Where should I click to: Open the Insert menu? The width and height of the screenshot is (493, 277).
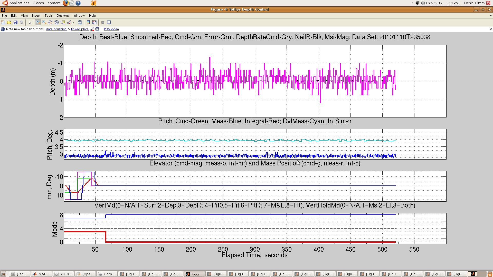coord(36,16)
